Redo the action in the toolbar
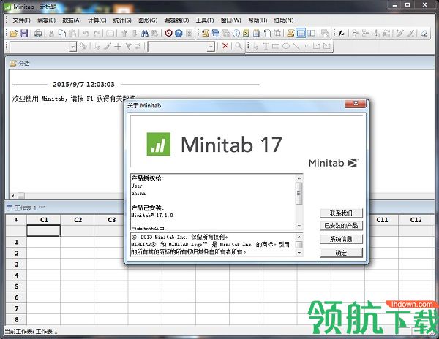This screenshot has width=439, height=339. 97,34
